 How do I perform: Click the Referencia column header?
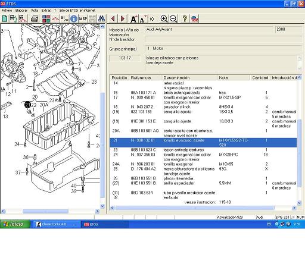[x=145, y=77]
